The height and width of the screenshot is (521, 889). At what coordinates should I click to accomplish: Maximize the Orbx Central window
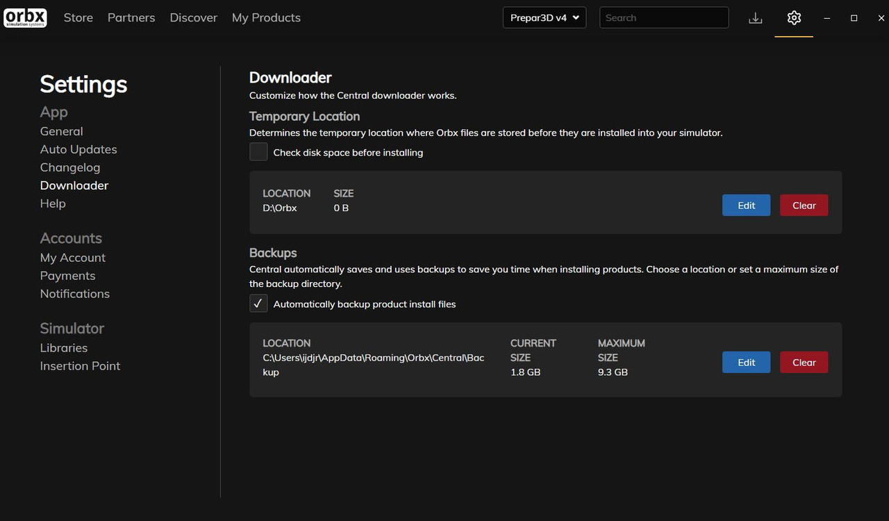click(x=854, y=18)
